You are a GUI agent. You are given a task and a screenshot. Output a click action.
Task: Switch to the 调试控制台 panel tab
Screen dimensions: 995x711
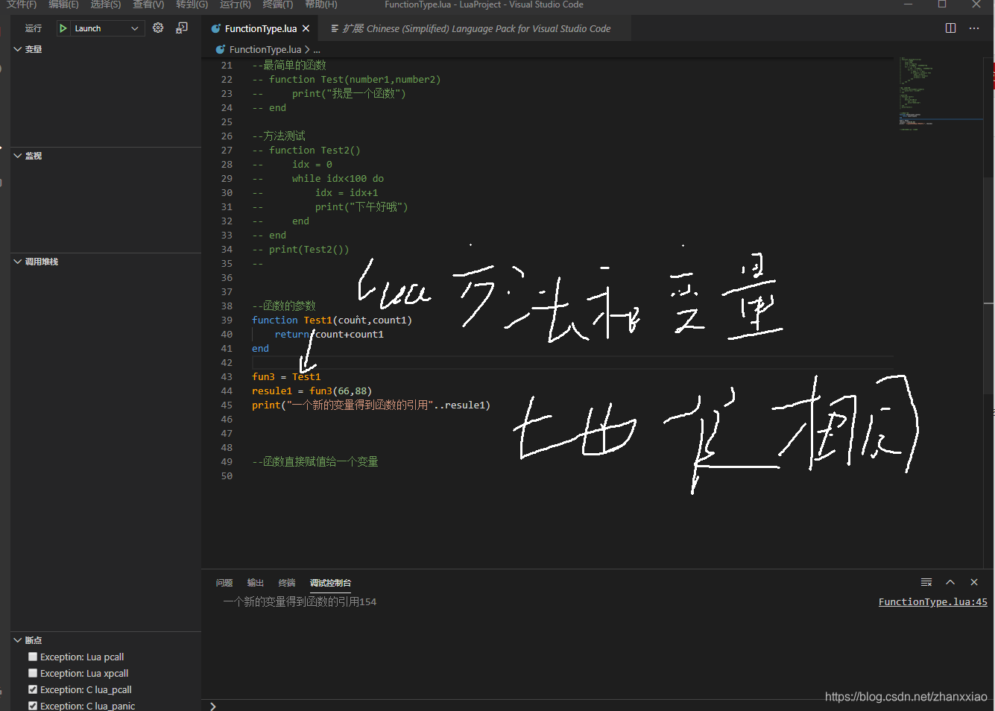pyautogui.click(x=330, y=583)
